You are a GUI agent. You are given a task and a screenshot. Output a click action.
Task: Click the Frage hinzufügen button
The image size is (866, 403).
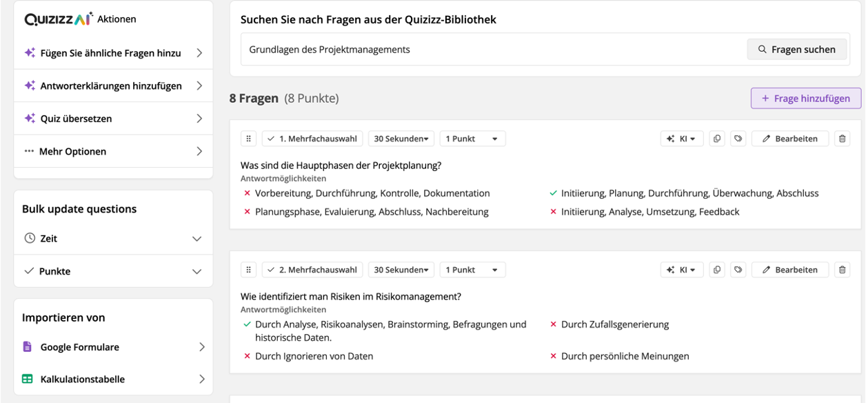pyautogui.click(x=805, y=99)
